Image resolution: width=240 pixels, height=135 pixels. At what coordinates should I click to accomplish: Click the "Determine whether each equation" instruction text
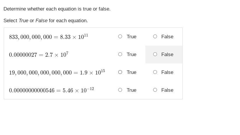[57, 9]
